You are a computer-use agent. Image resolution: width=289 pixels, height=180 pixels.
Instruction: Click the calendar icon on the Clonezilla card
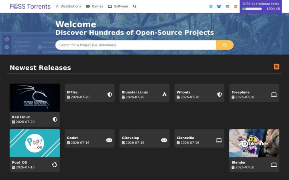click(x=178, y=143)
